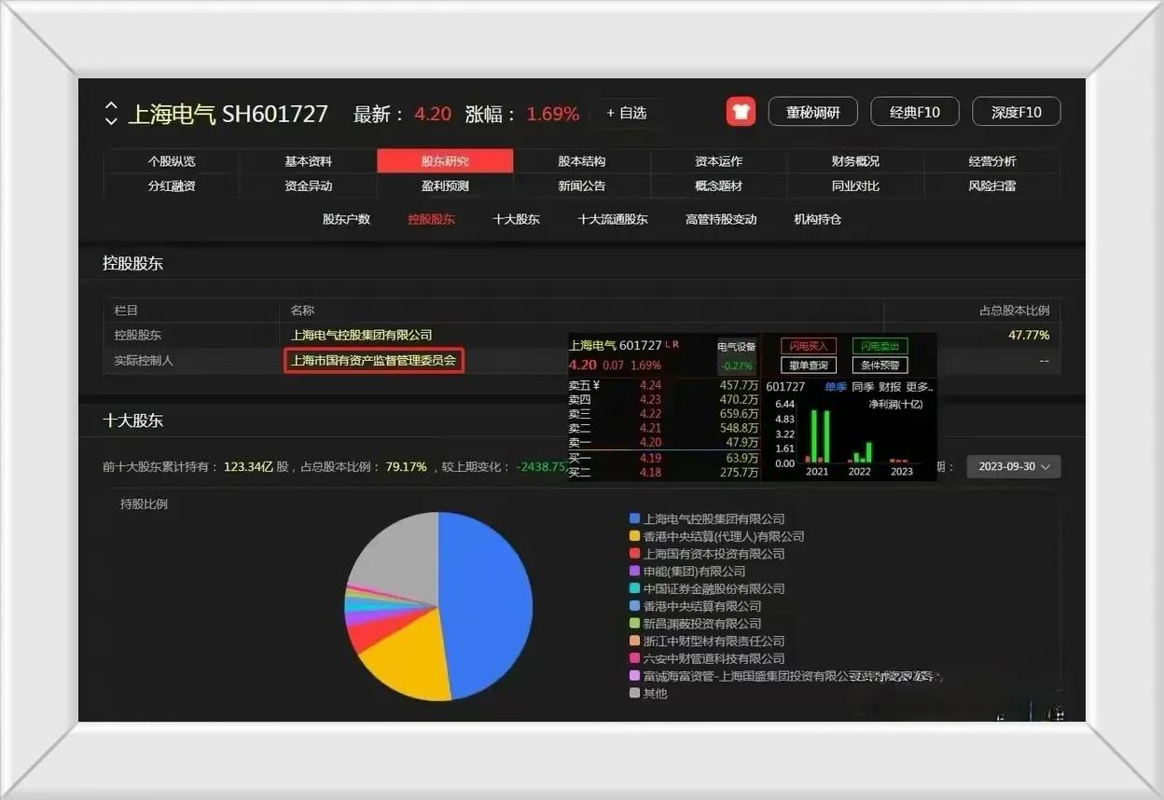Click 上海市国有资产监督管理委员会 actual controller name
Screen dimensions: 1164x800
[374, 360]
